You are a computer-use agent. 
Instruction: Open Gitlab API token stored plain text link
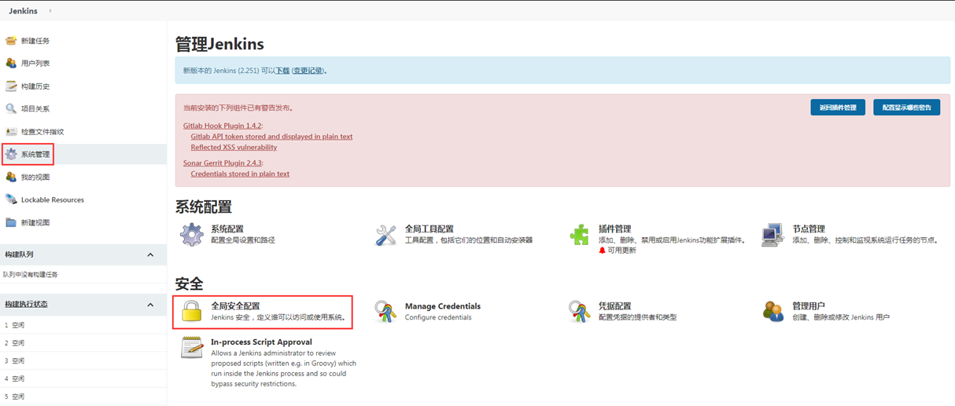click(x=271, y=137)
